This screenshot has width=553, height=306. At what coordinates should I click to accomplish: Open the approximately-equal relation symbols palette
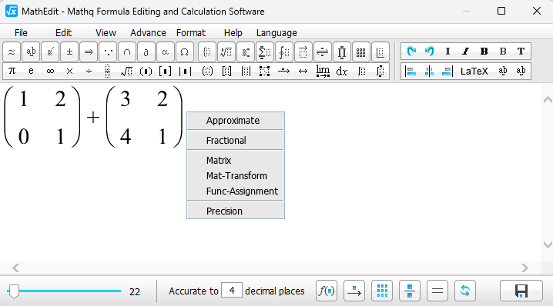12,52
